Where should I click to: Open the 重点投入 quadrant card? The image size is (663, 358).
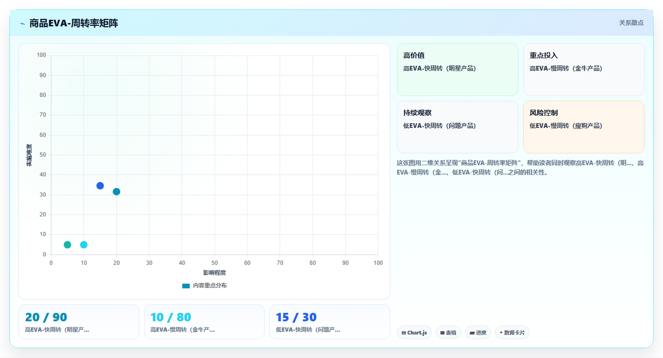[584, 70]
